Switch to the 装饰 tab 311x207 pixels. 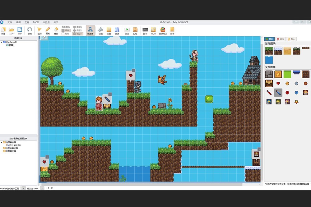(x=280, y=39)
